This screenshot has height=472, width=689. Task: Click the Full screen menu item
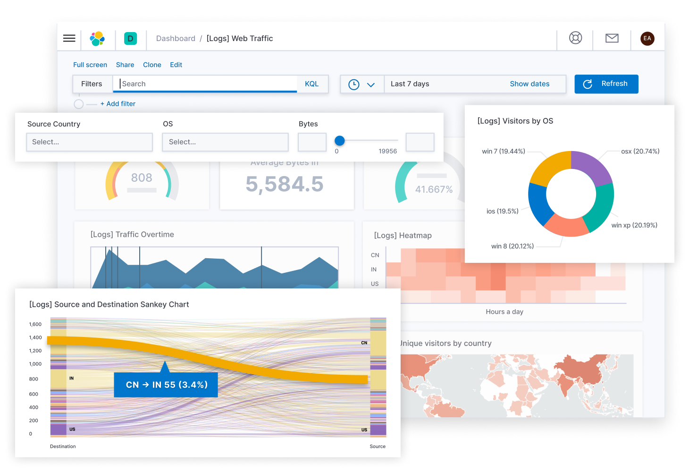pyautogui.click(x=90, y=65)
